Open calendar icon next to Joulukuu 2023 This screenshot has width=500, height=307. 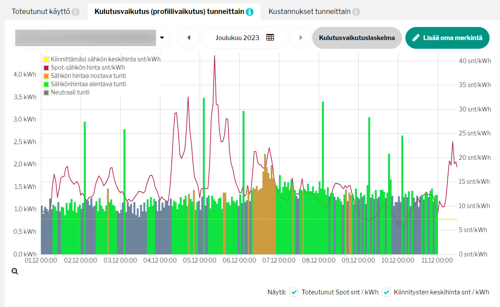[x=270, y=38]
